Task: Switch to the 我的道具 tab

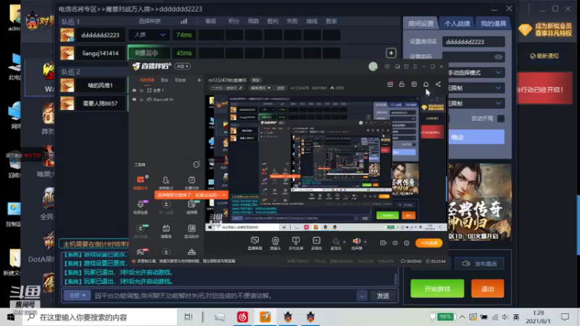Action: [x=493, y=24]
